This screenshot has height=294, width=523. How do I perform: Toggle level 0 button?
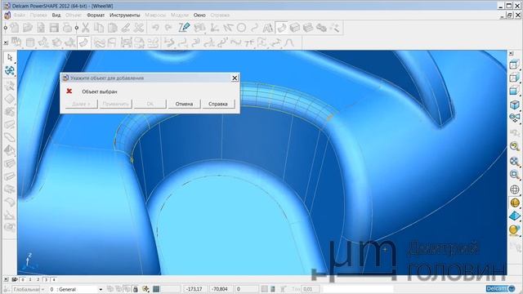23,279
